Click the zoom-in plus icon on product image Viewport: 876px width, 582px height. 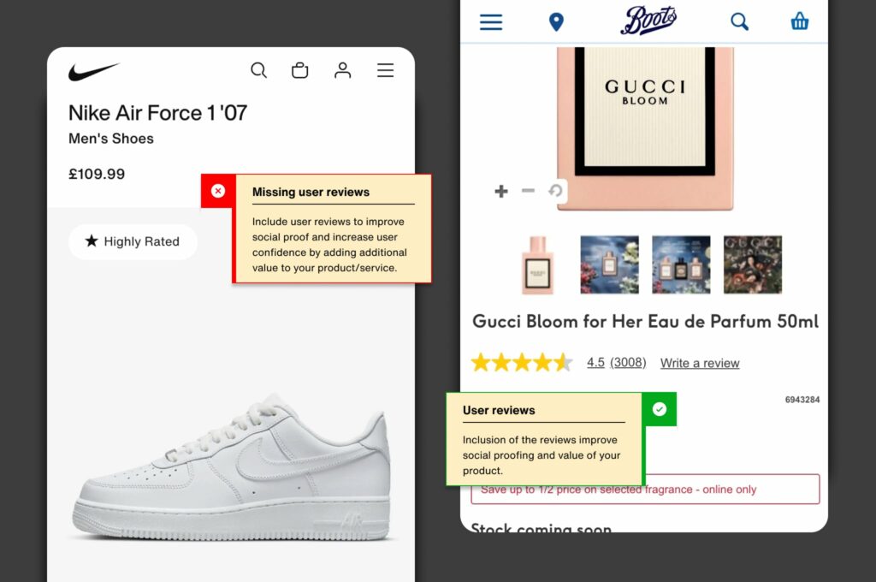click(500, 191)
